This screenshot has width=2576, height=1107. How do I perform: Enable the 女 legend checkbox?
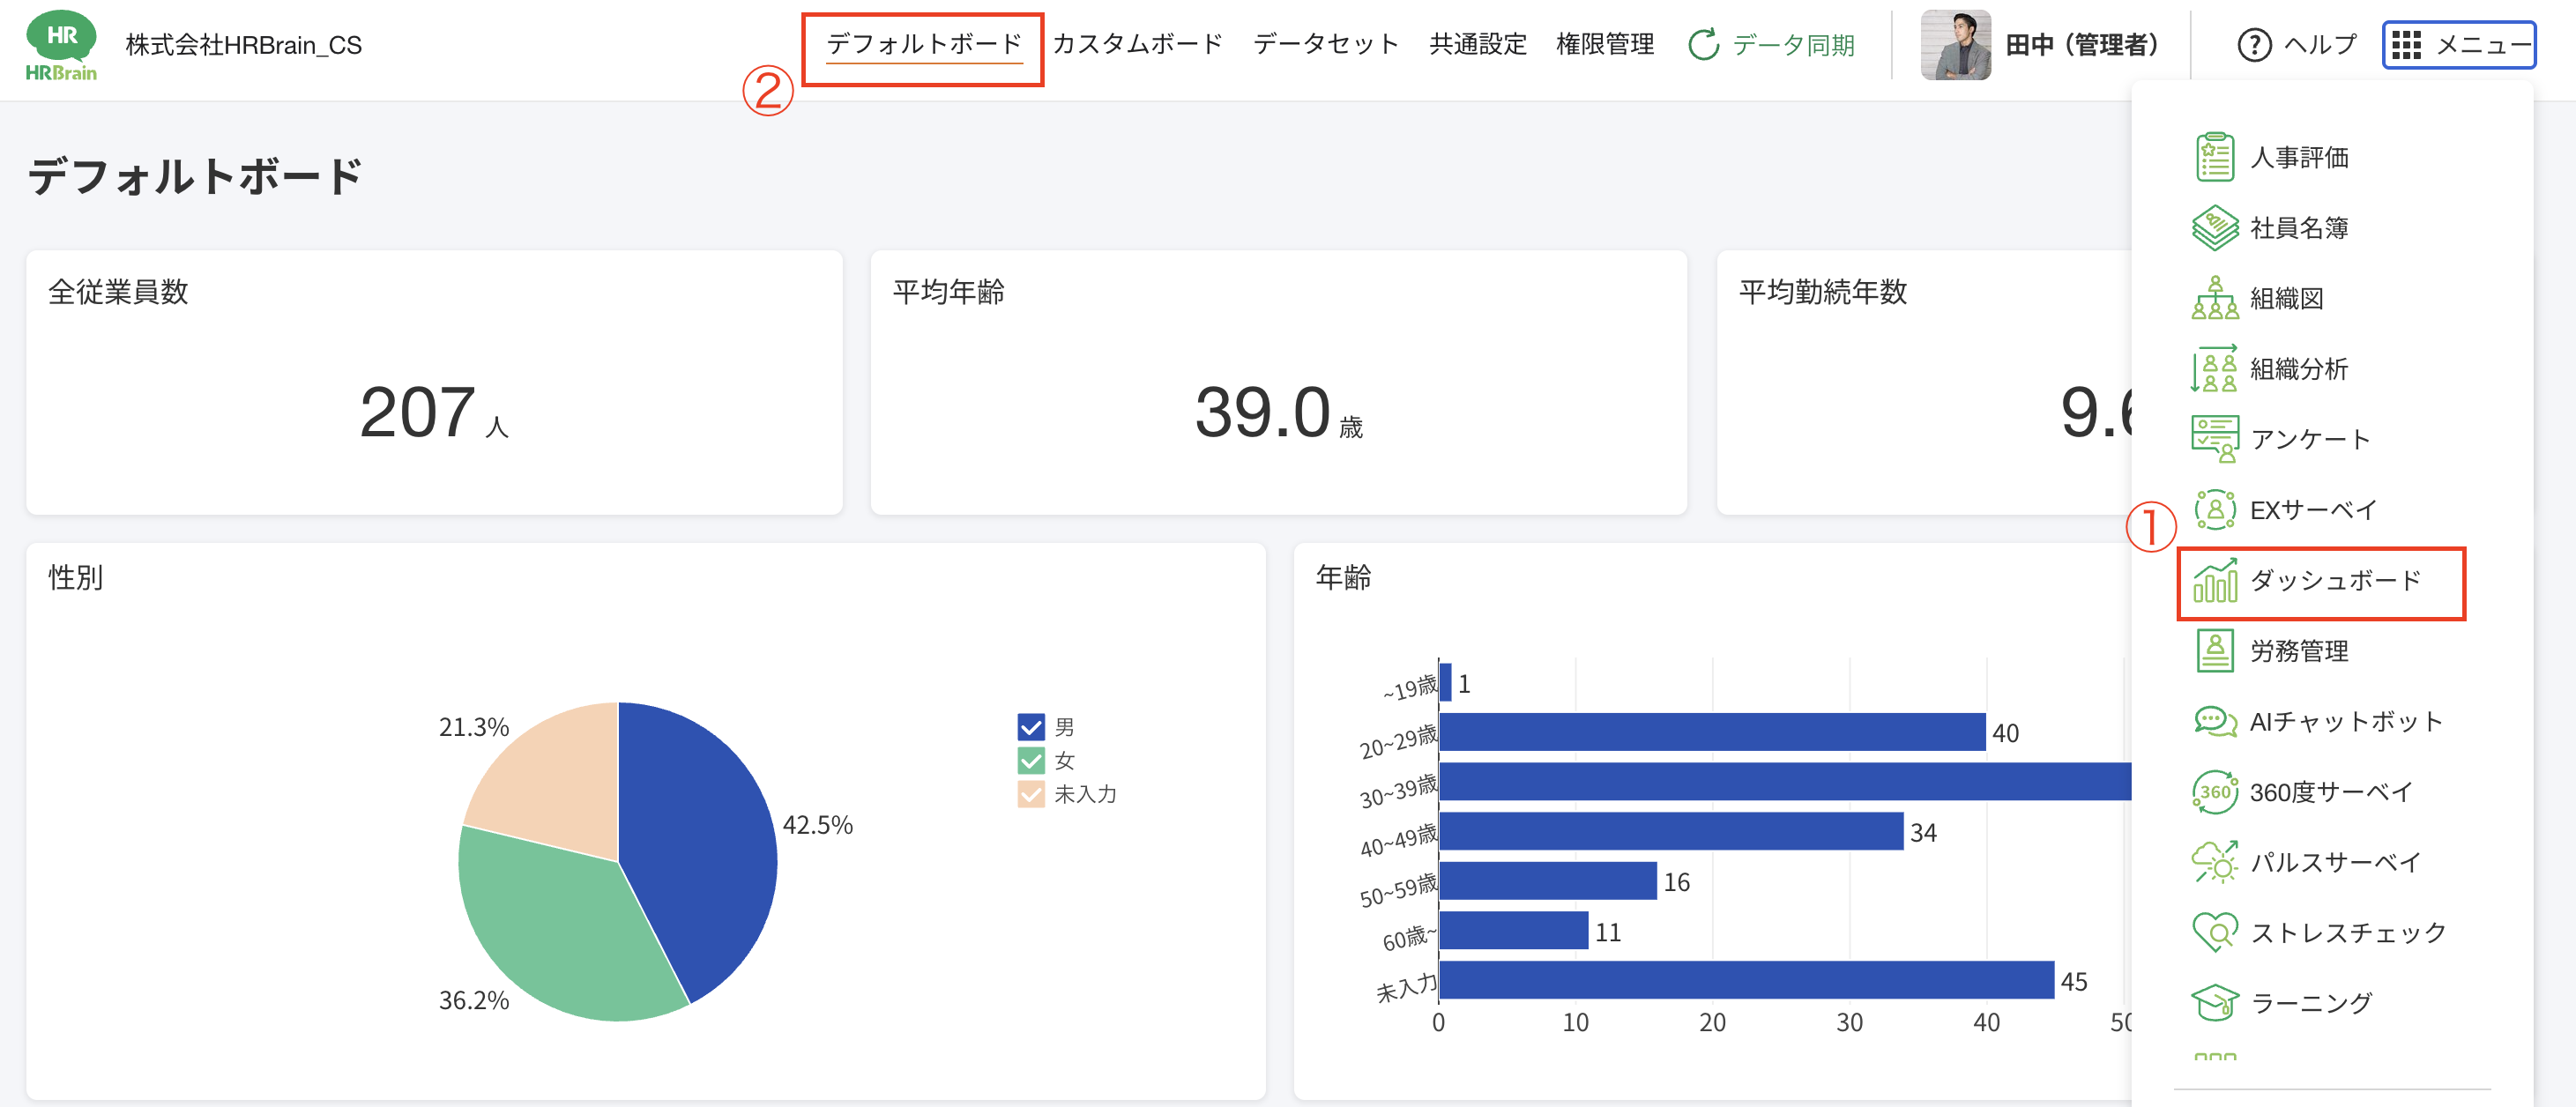tap(1029, 760)
